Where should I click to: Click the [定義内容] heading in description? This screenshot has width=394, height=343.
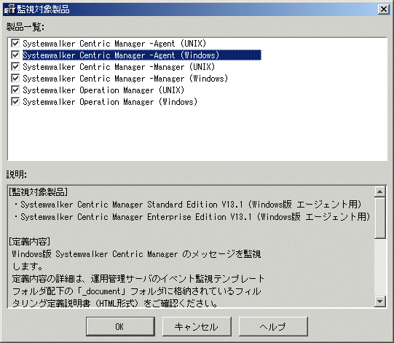(30, 242)
